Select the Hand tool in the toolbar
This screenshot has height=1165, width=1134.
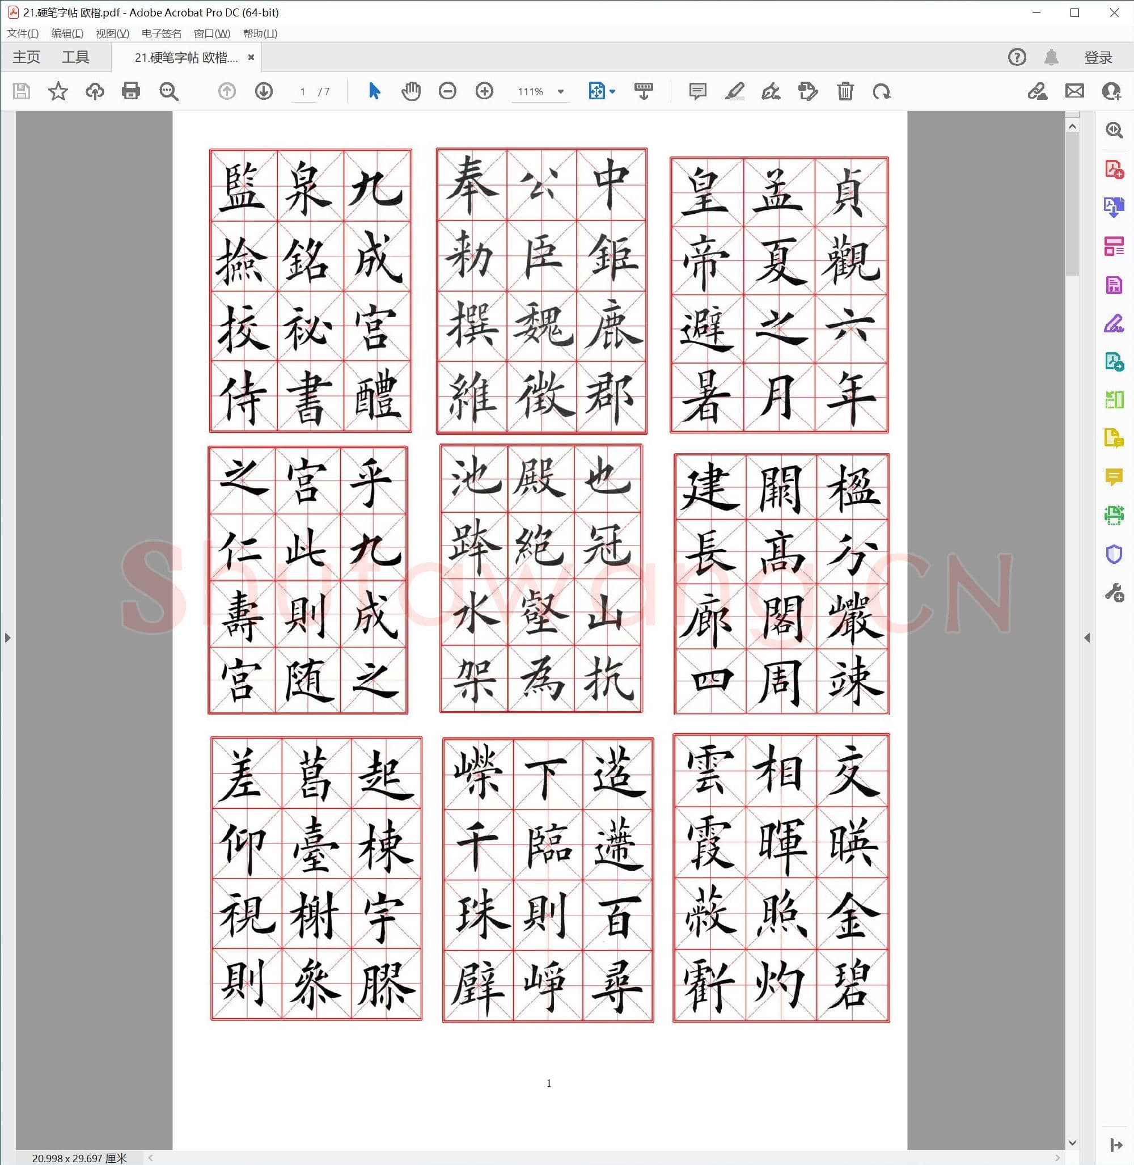[411, 92]
